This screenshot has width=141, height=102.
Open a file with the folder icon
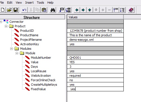(9, 10)
